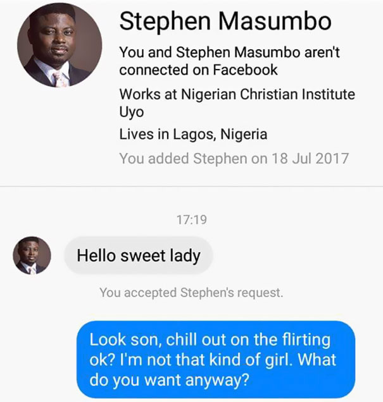Tap the small avatar beside the incoming message

(32, 255)
